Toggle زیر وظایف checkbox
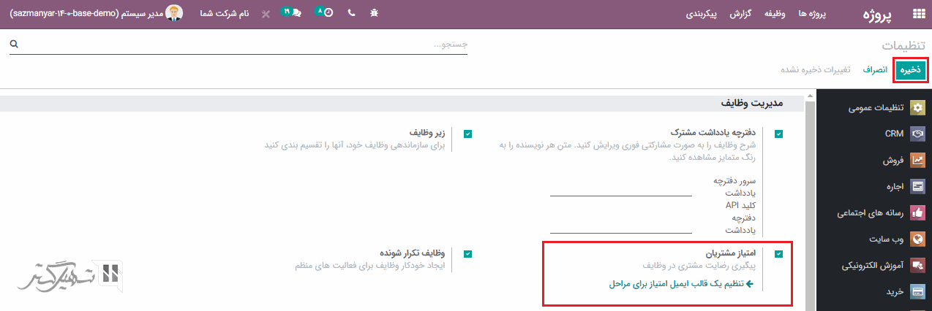 [467, 134]
